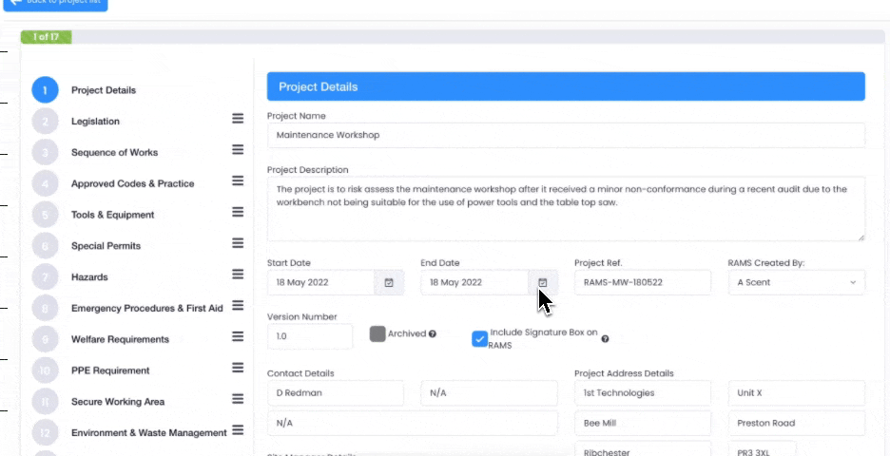Screen dimensions: 890x456
Task: Click the Project Name input field
Action: click(x=566, y=135)
